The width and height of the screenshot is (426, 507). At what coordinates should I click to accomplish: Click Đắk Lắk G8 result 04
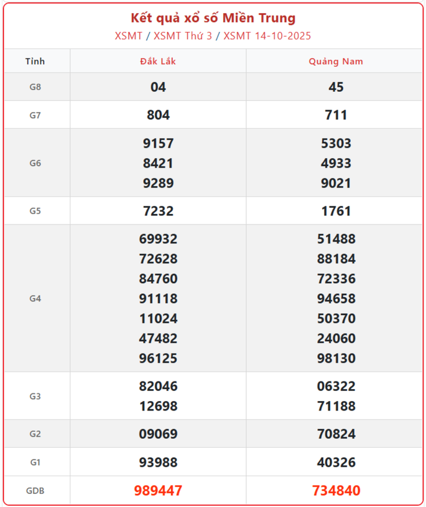(x=158, y=87)
